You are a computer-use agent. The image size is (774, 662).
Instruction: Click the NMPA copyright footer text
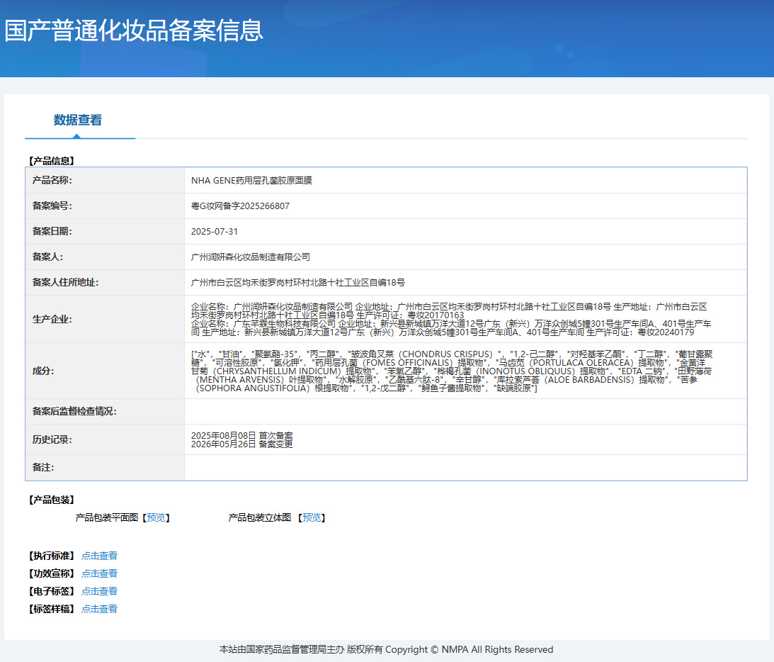[386, 650]
